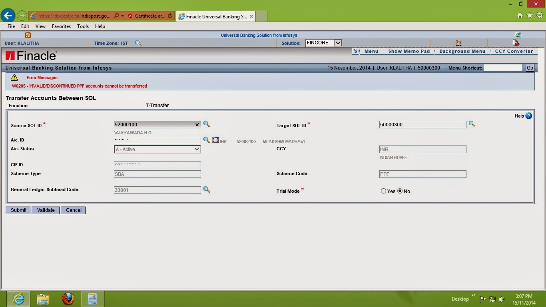This screenshot has width=546, height=307.
Task: Open the View menu
Action: (40, 26)
